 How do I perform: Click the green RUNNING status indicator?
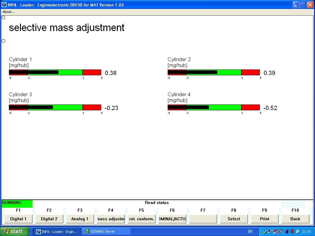(17, 204)
